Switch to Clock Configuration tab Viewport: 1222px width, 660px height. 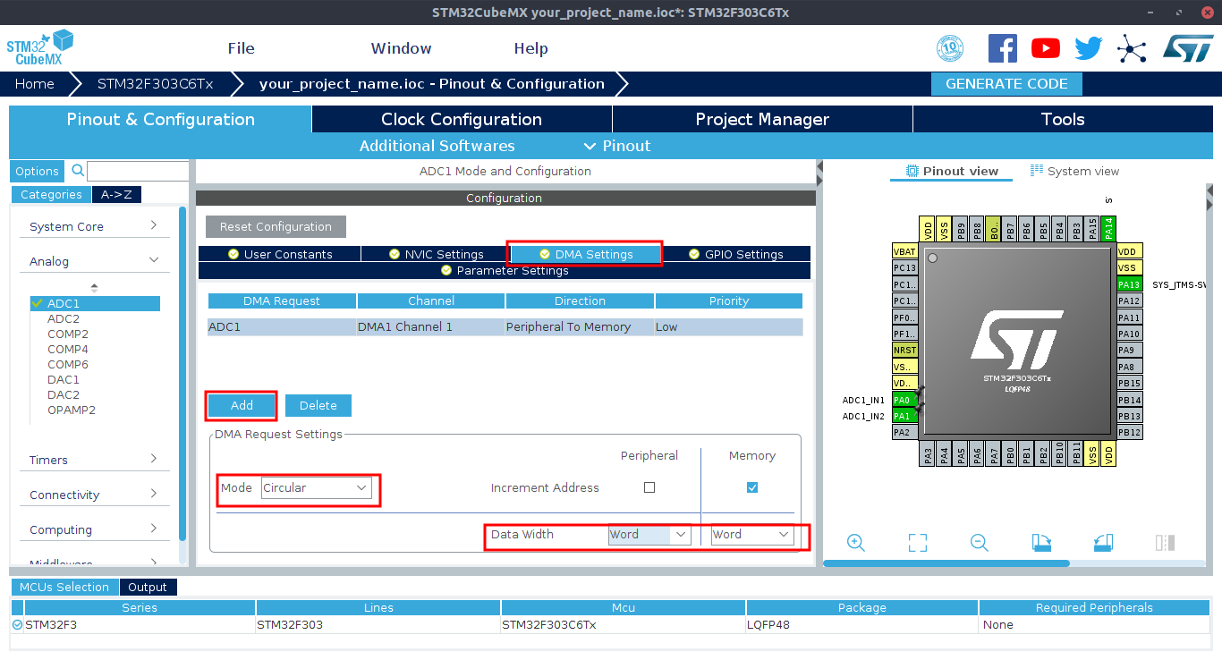(x=462, y=120)
